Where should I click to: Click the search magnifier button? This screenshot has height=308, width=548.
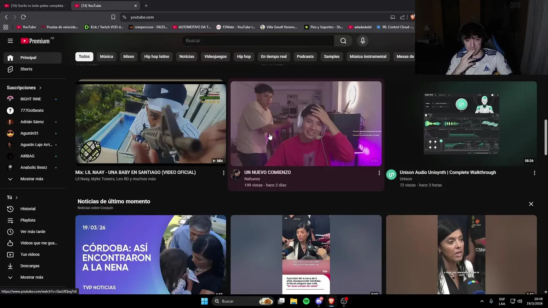[343, 41]
